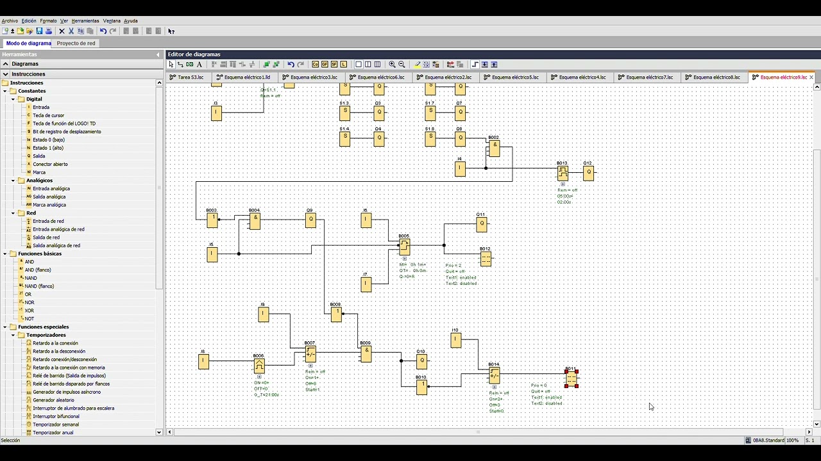Click the zoom out magnifier icon
Screen dimensions: 821x461
402,64
